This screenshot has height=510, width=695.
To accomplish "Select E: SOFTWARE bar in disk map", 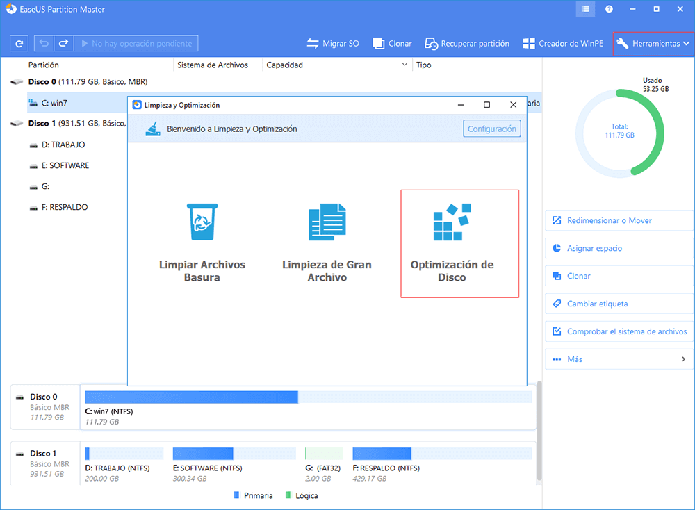I will (234, 454).
